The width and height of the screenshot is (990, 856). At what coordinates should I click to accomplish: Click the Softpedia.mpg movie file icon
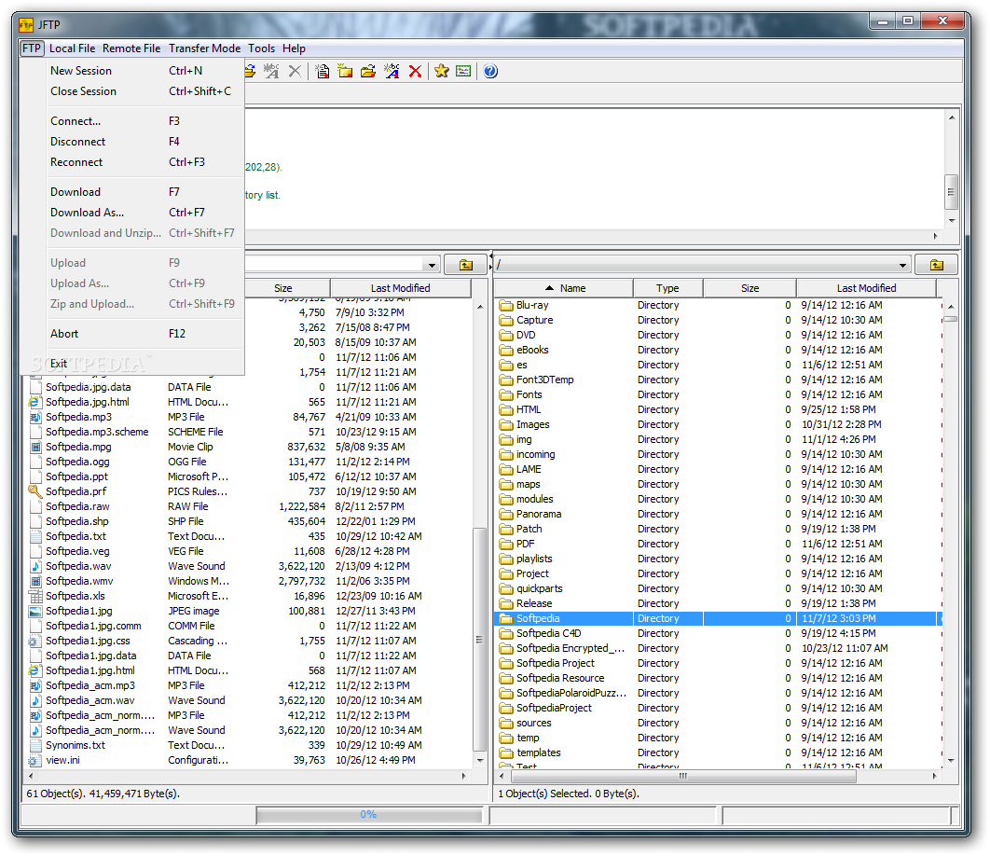36,447
